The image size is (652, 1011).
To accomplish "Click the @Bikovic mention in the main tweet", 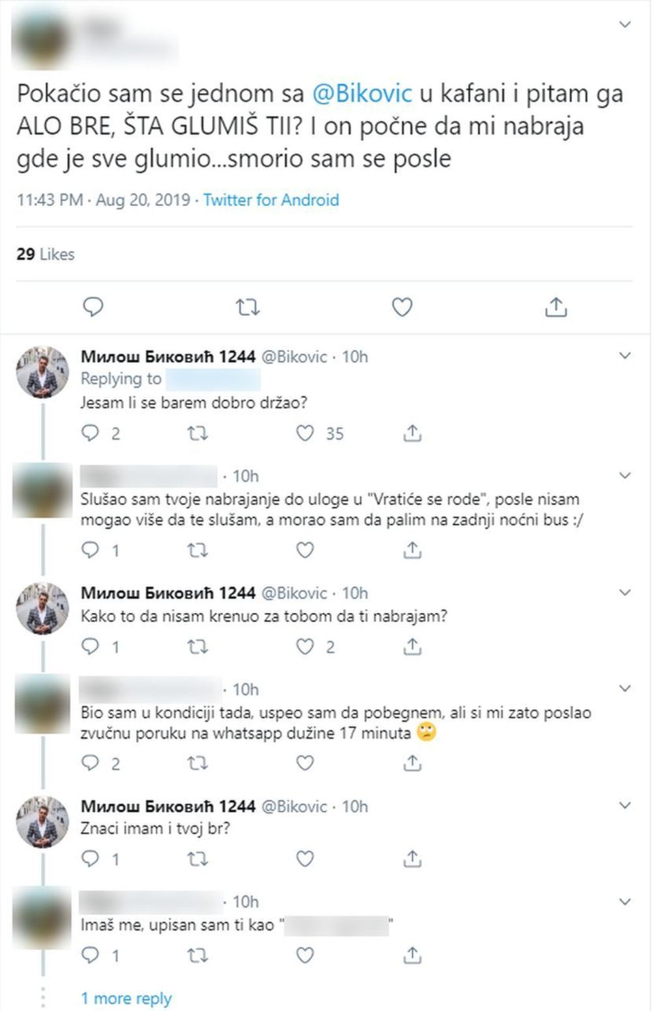I will [363, 94].
